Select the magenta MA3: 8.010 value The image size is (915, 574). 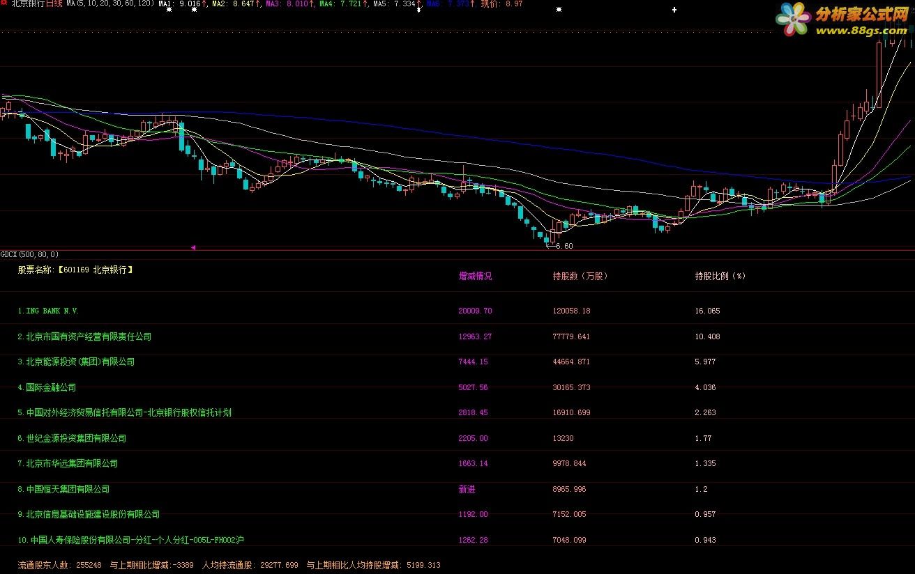(x=289, y=3)
